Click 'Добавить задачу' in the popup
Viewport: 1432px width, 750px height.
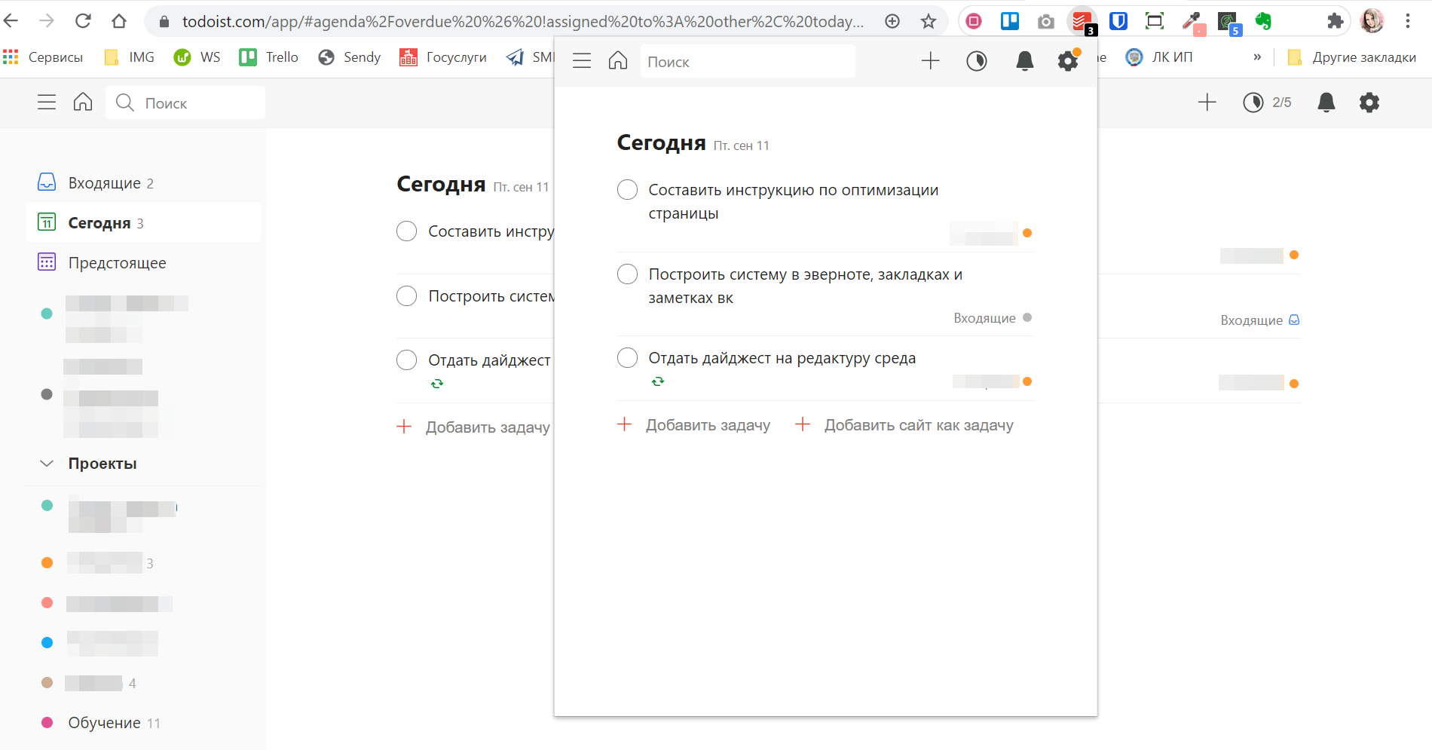(707, 425)
